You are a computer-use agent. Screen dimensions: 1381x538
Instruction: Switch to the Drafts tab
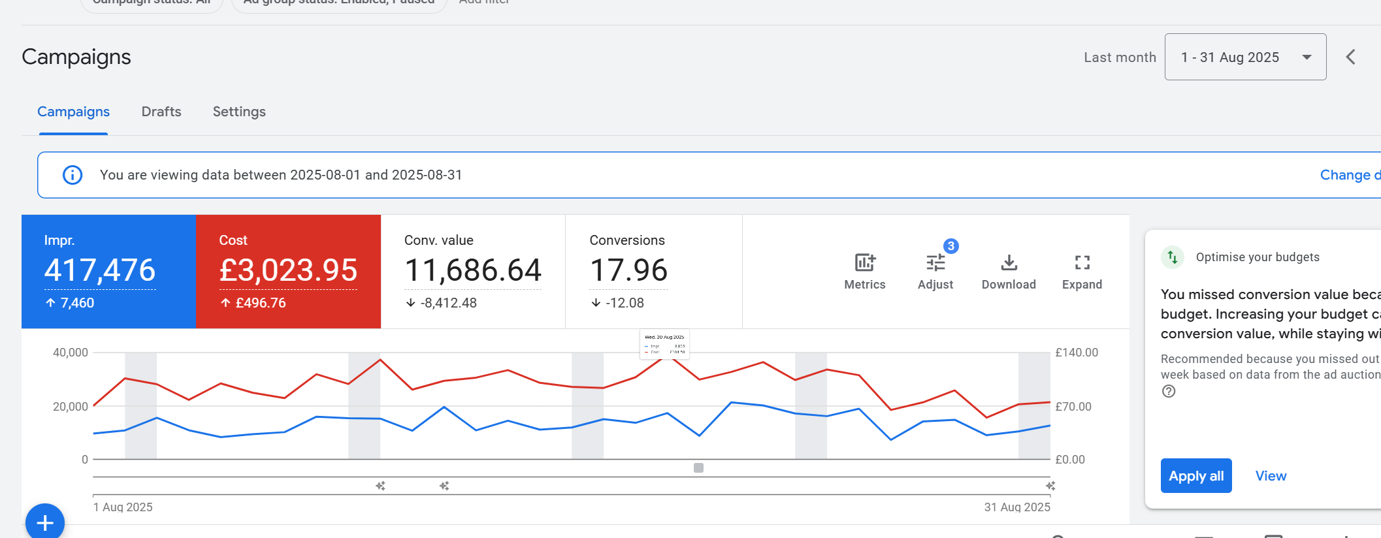[161, 112]
